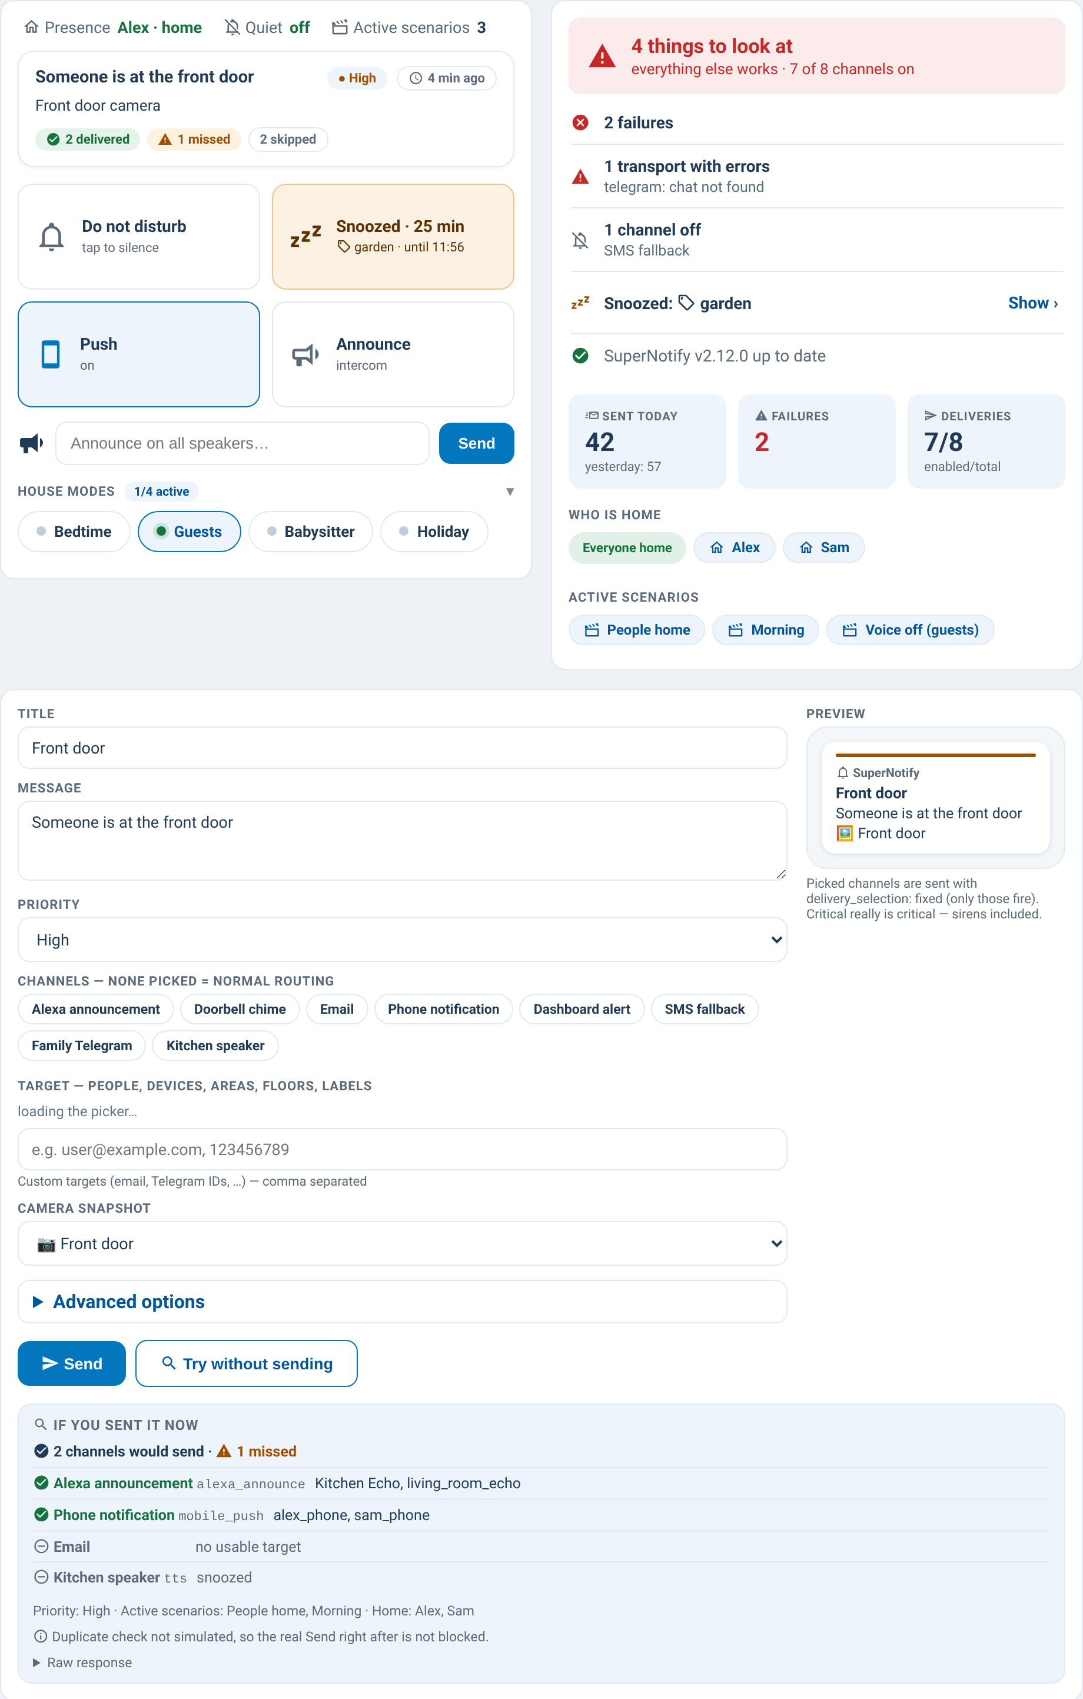Viewport: 1083px width, 1699px height.
Task: Toggle the Do not disturb tile
Action: click(x=139, y=236)
